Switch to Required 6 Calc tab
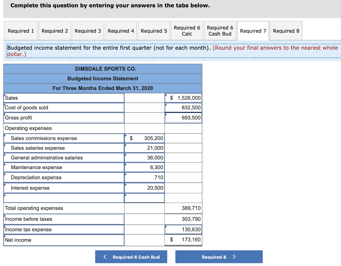 pyautogui.click(x=187, y=31)
